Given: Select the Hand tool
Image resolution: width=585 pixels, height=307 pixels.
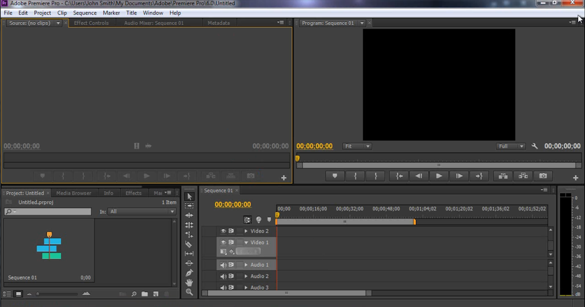Looking at the screenshot, I should pyautogui.click(x=190, y=283).
